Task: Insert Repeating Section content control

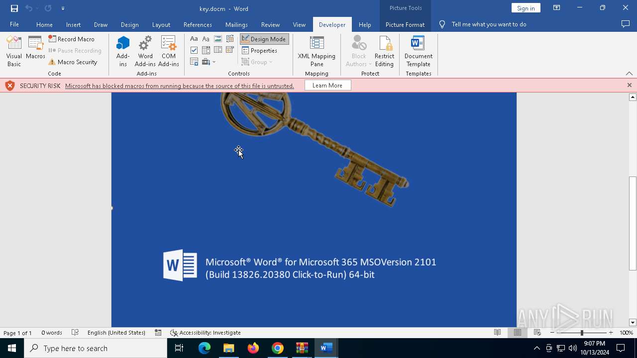Action: coord(194,62)
